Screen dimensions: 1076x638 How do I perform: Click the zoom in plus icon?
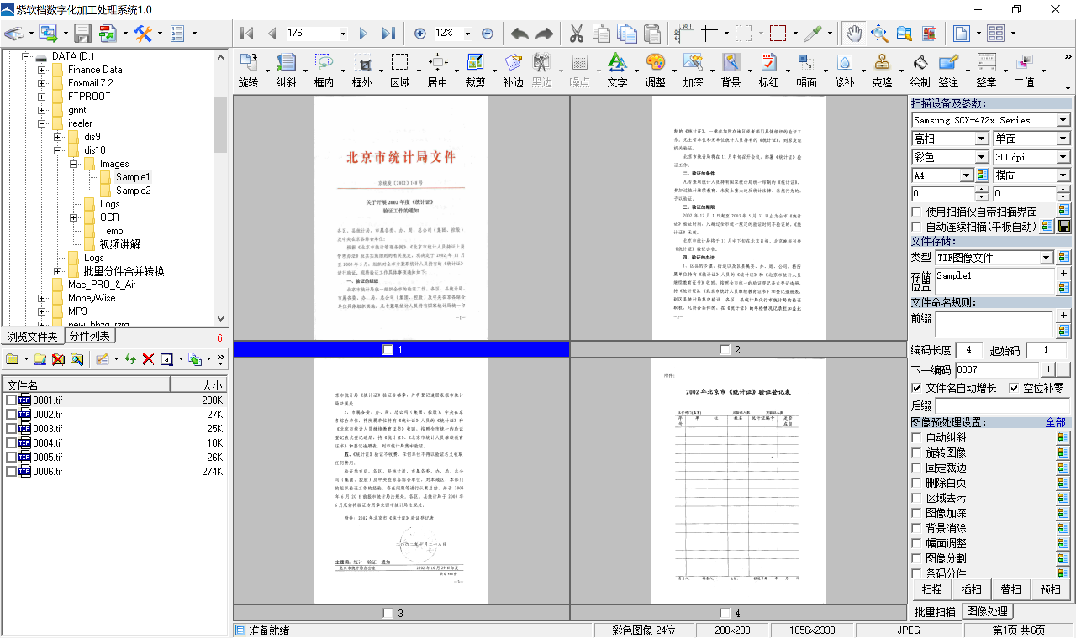(420, 33)
